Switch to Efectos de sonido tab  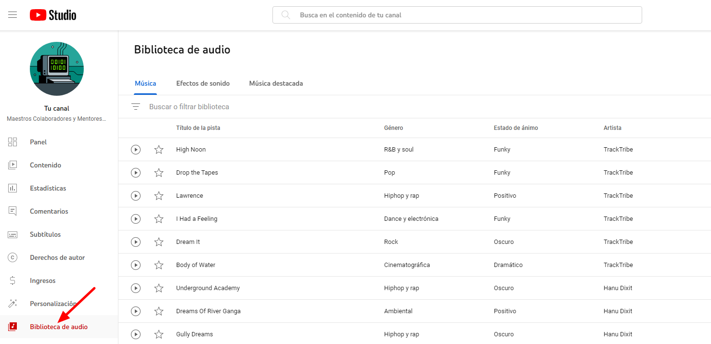pos(203,83)
